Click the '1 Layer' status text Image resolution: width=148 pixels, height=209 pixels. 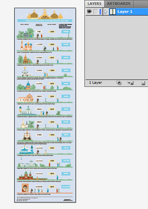[x=95, y=83]
